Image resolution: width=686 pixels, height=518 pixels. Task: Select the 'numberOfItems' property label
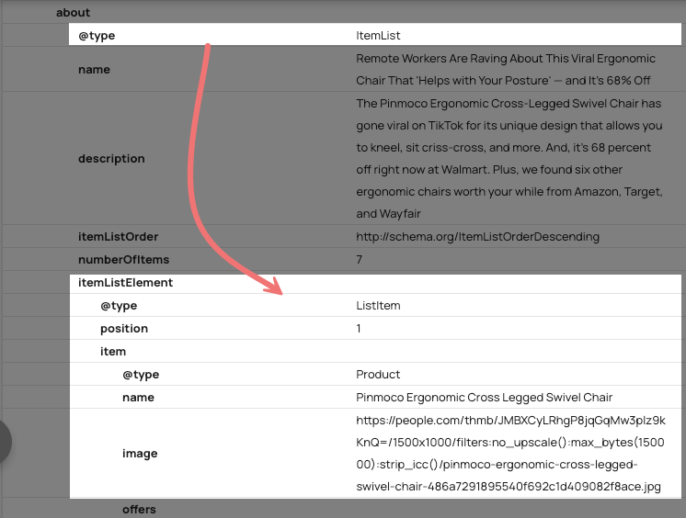(123, 259)
